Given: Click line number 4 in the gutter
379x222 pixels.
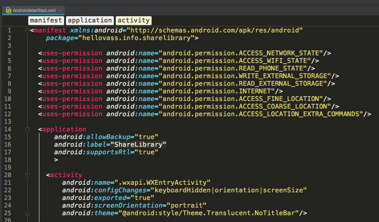Looking at the screenshot, I should point(9,53).
